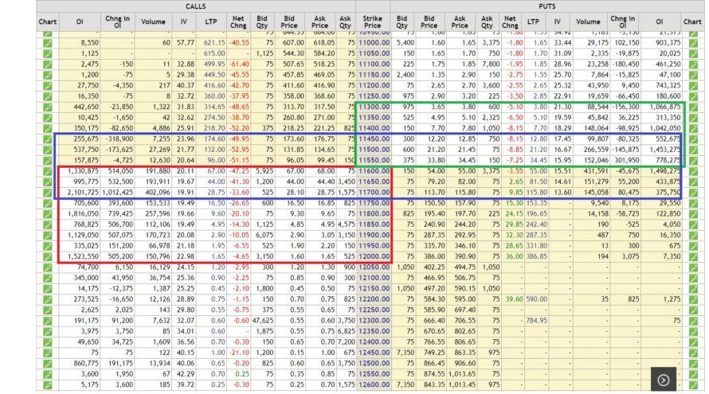This screenshot has height=394, width=709.
Task: Open Calls chart icon for strike 12200.00
Action: point(48,299)
